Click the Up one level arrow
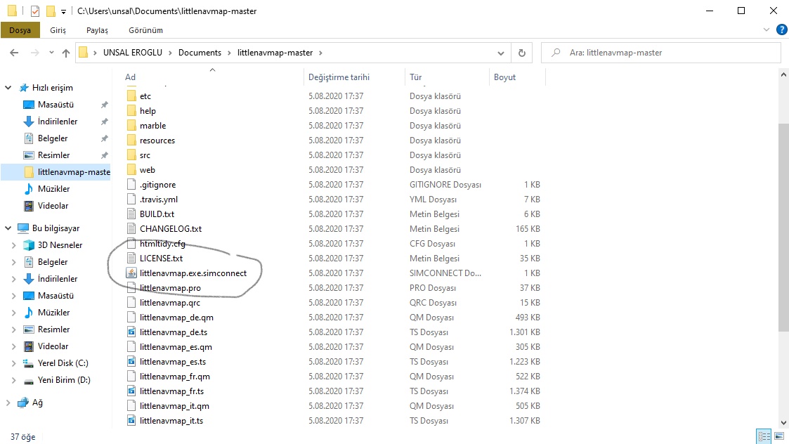This screenshot has width=789, height=444. [x=66, y=53]
